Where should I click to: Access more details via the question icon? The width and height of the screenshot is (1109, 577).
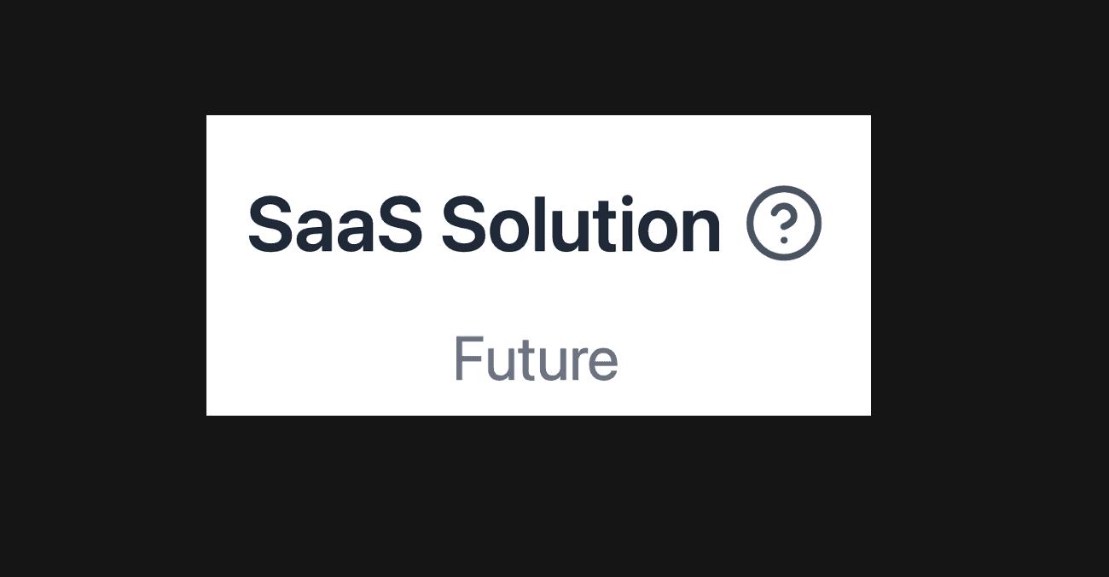point(783,221)
